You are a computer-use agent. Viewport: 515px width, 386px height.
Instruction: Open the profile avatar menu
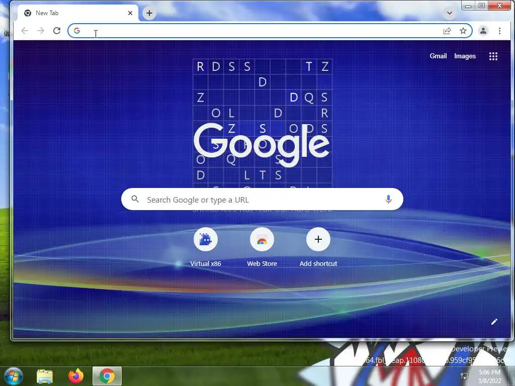tap(483, 31)
